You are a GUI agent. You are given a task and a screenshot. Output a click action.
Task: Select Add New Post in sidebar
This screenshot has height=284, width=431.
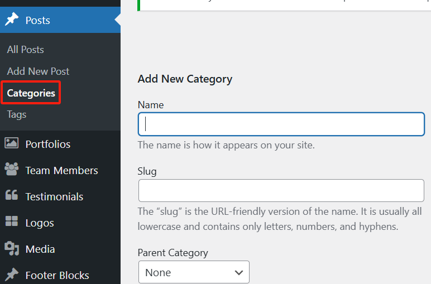click(x=38, y=71)
